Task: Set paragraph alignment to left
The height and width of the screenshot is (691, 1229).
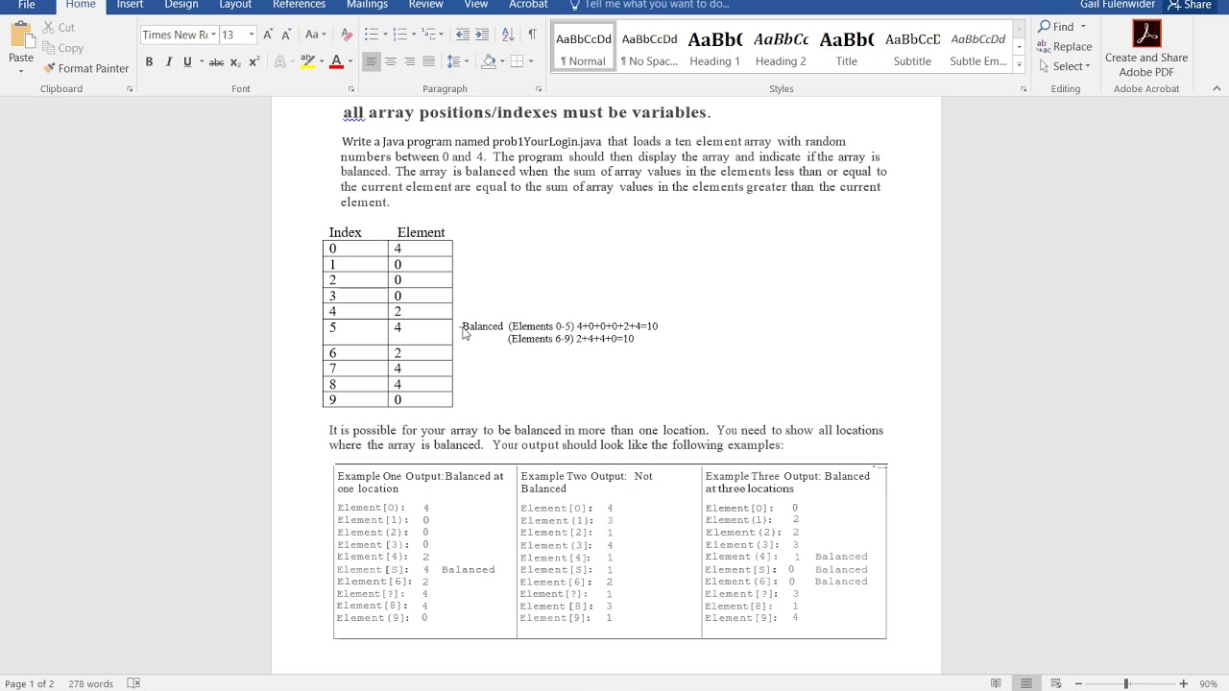Action: coord(371,62)
